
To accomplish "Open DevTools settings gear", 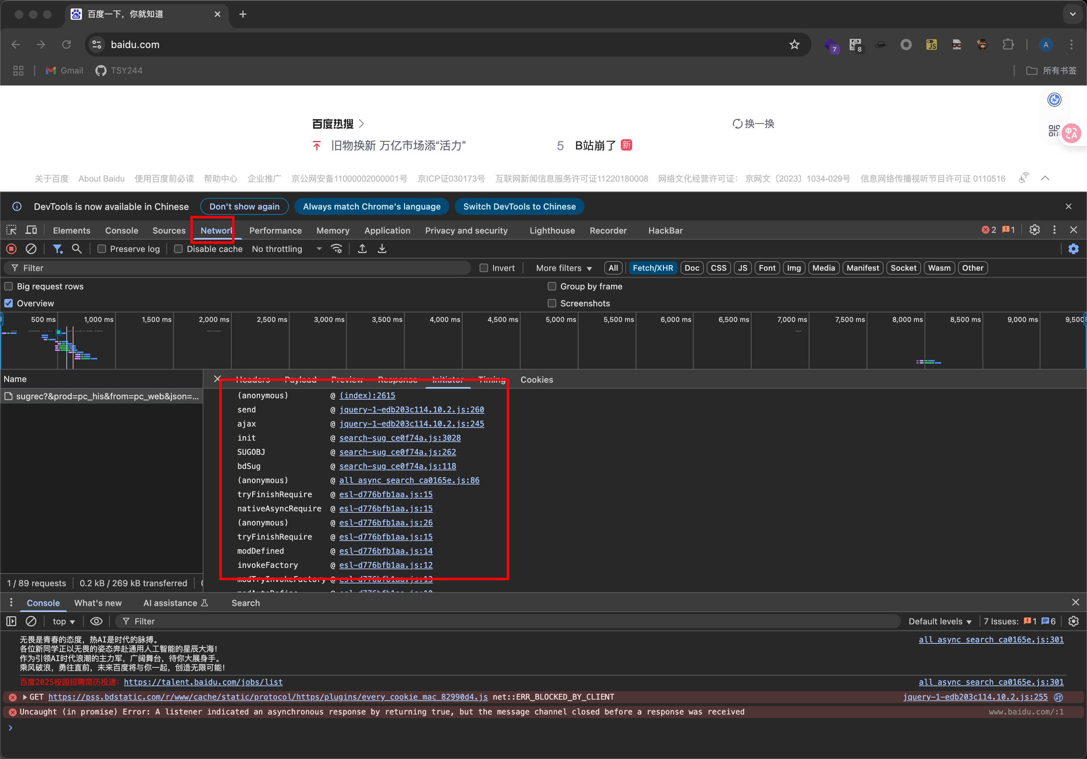I will 1034,230.
